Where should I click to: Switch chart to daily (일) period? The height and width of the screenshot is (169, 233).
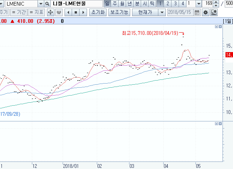click(107, 4)
